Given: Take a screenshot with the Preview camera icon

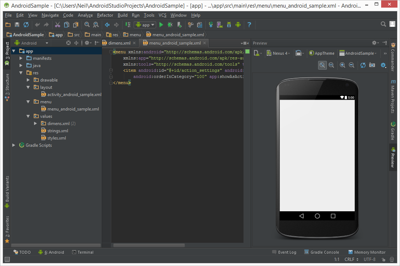Looking at the screenshot, I should [x=372, y=65].
